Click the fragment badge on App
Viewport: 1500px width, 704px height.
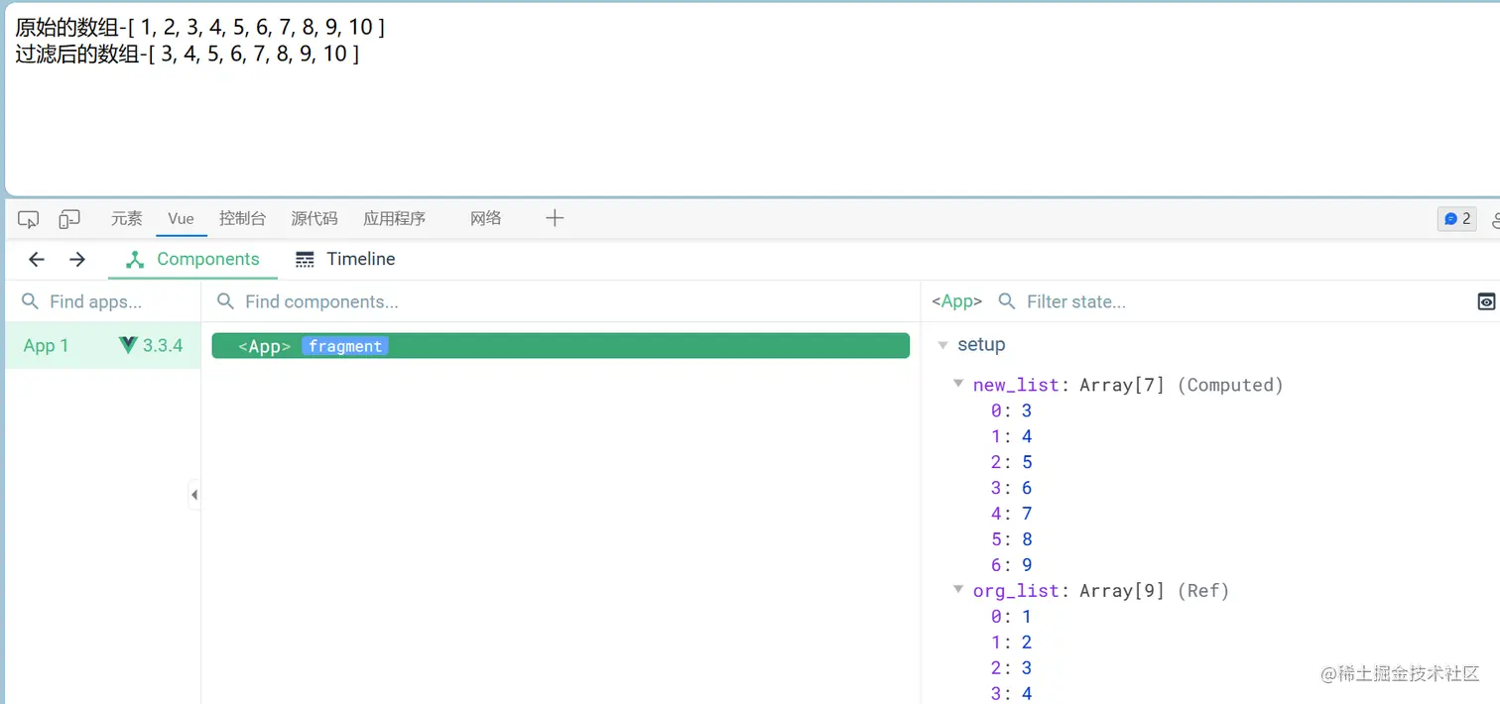345,346
